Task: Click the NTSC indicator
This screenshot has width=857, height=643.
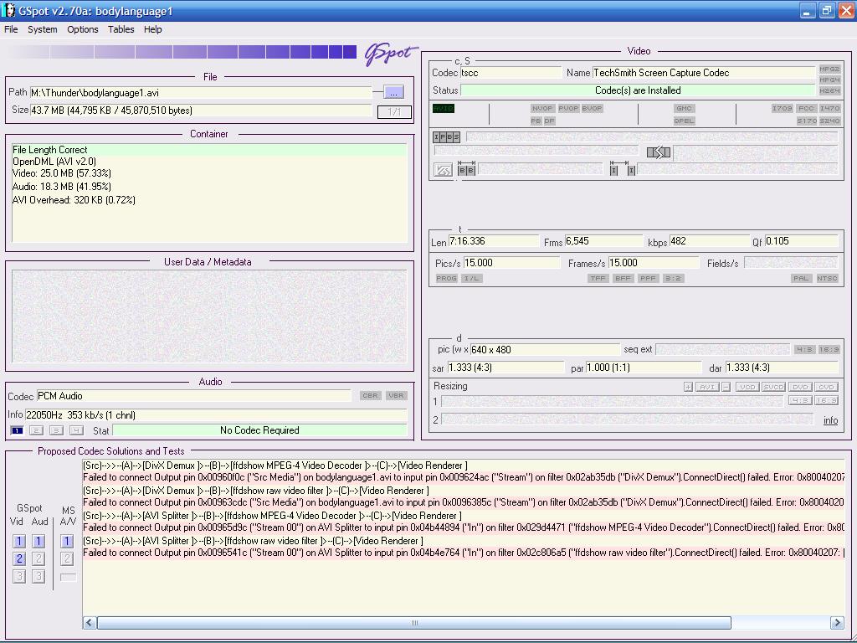Action: coord(827,278)
